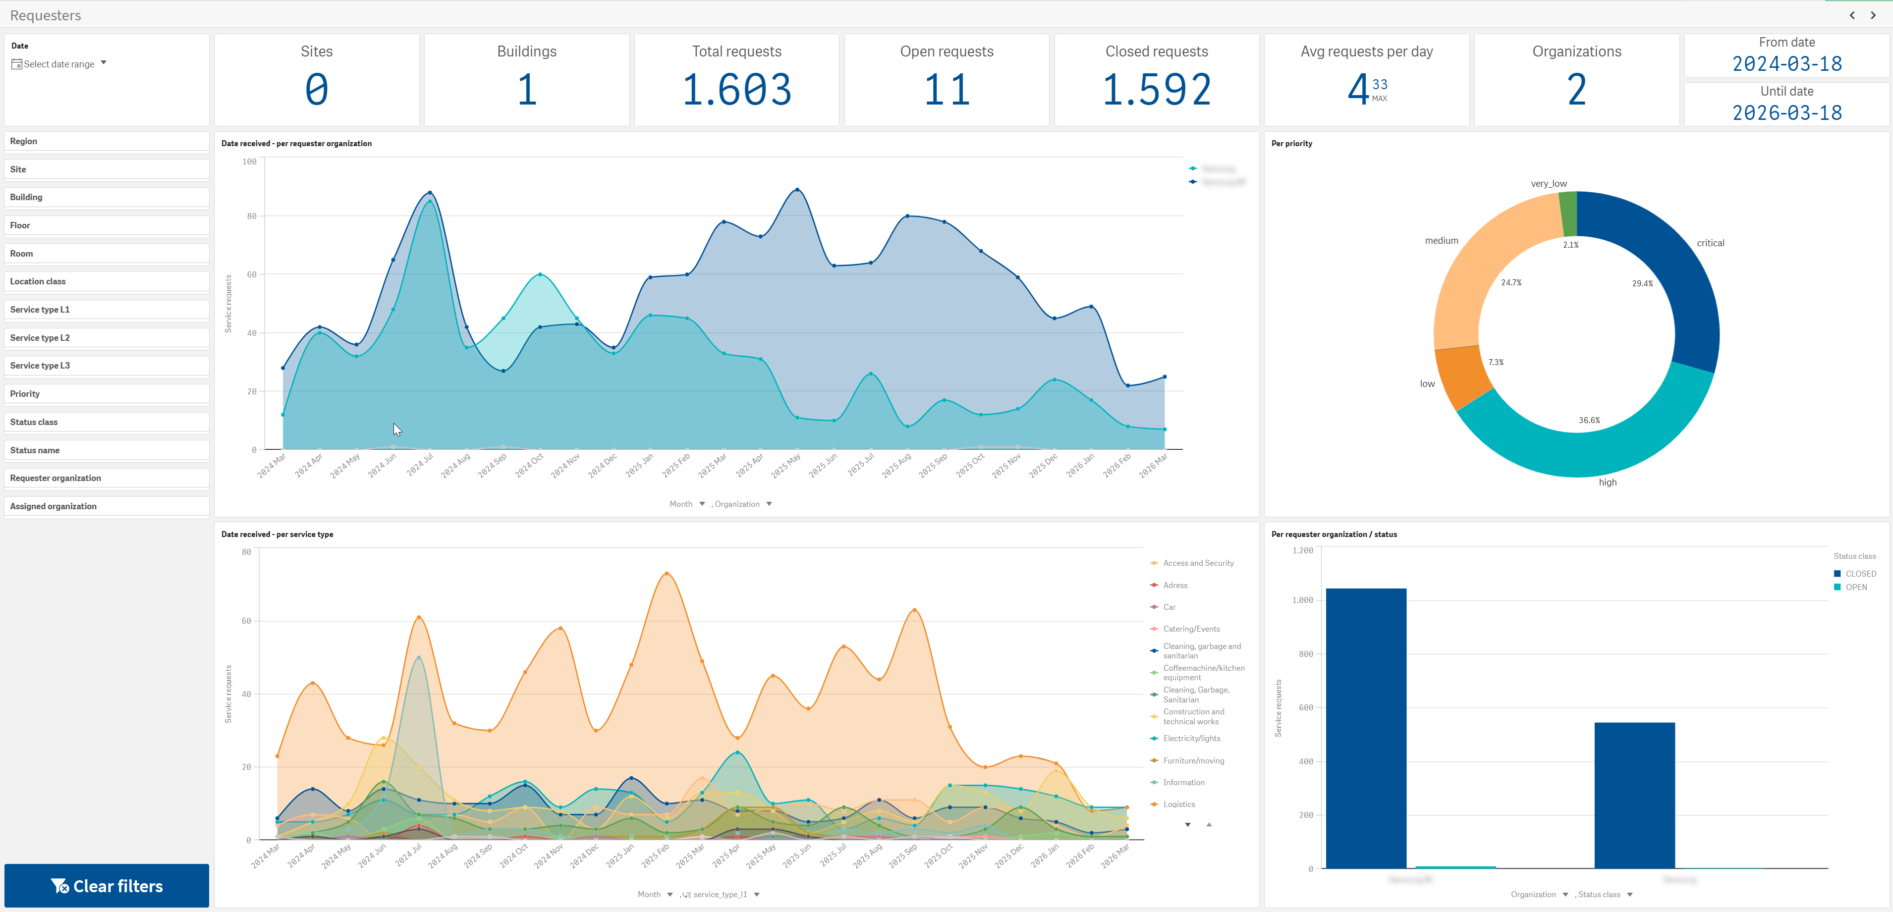Go to the next sheet arrow

pyautogui.click(x=1873, y=15)
